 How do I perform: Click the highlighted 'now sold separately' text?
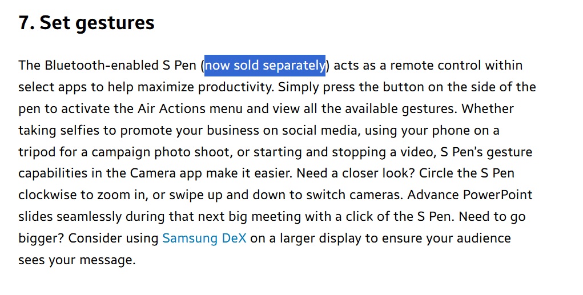(x=265, y=65)
